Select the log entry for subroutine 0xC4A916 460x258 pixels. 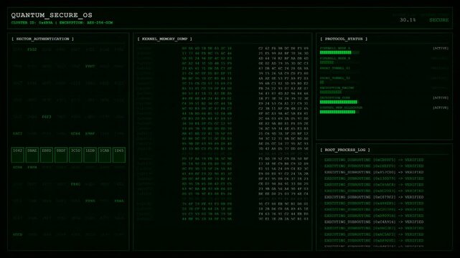tap(374, 221)
